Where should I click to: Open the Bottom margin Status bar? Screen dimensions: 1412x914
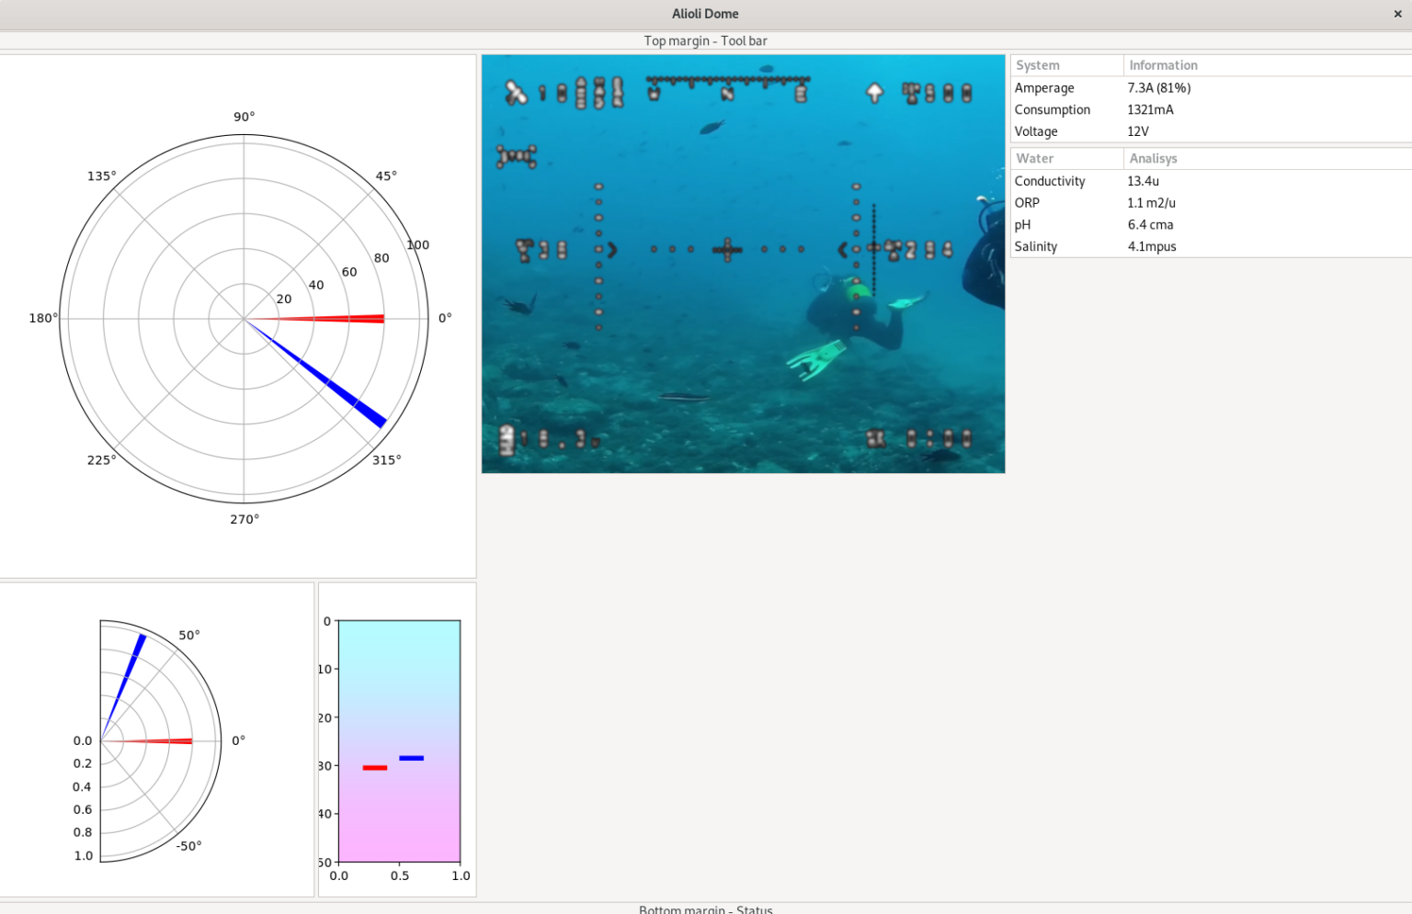coord(706,908)
